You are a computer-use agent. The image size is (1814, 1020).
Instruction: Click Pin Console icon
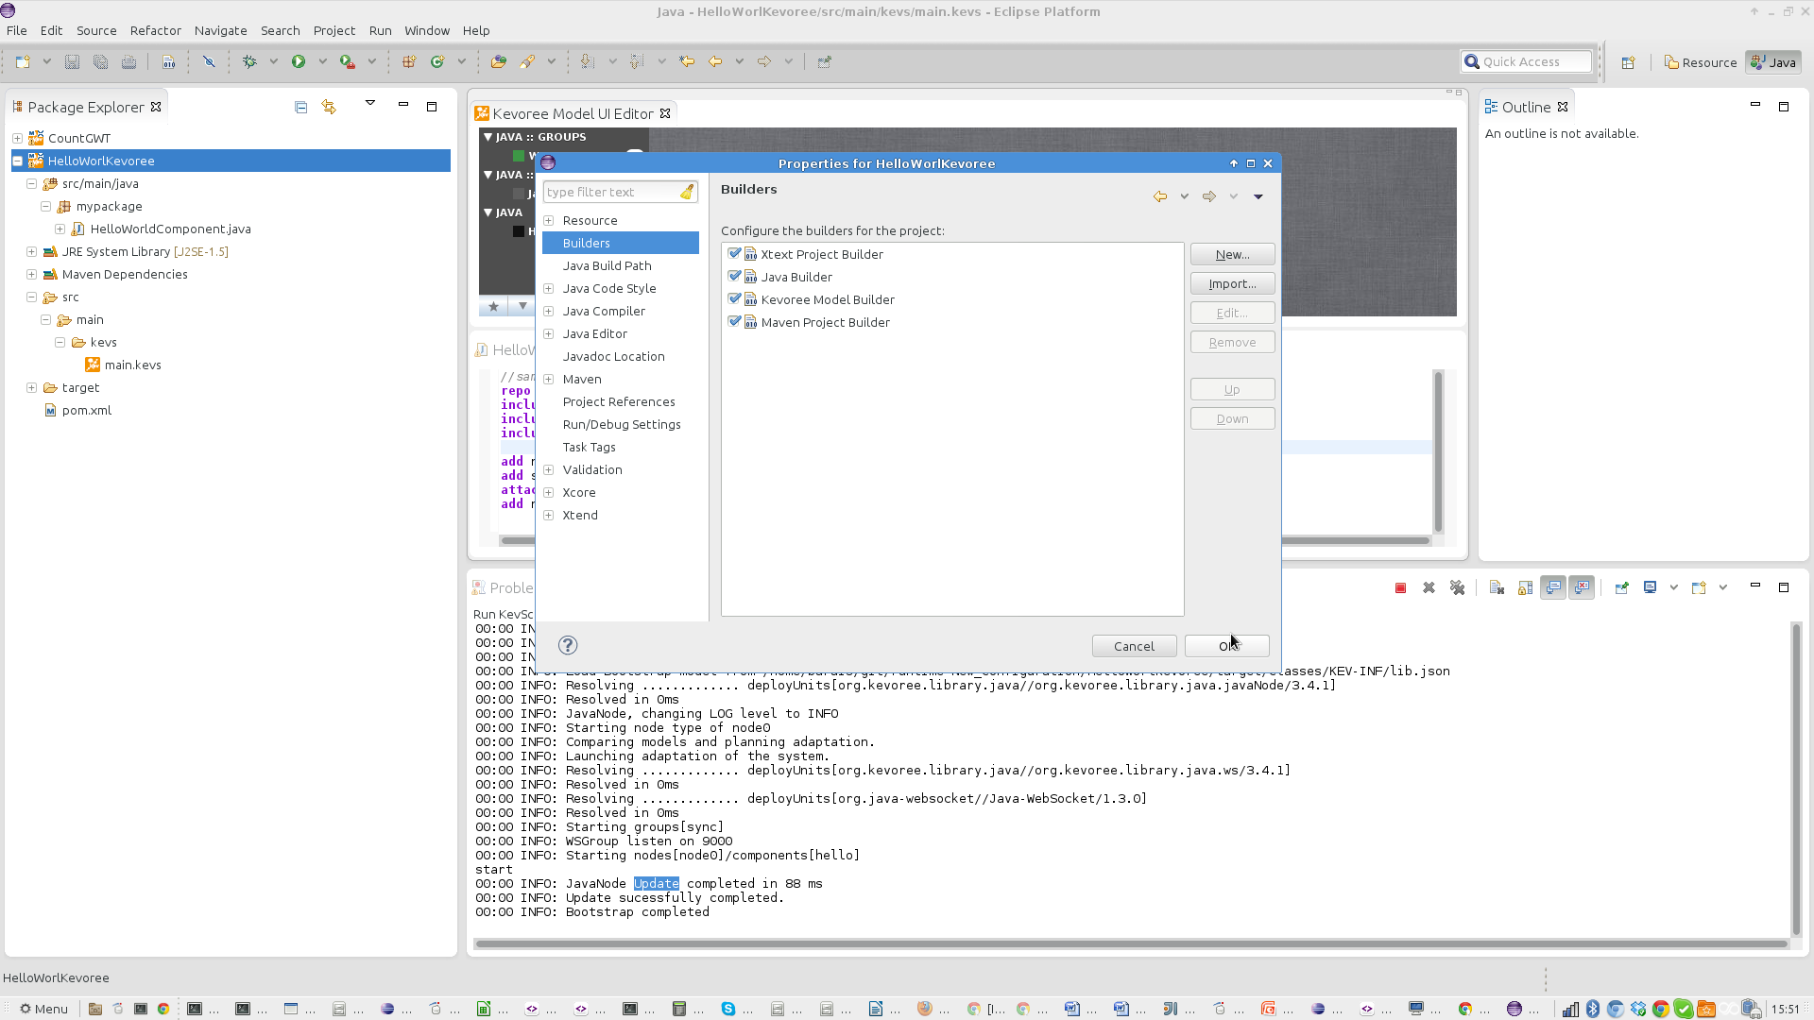pos(1621,587)
